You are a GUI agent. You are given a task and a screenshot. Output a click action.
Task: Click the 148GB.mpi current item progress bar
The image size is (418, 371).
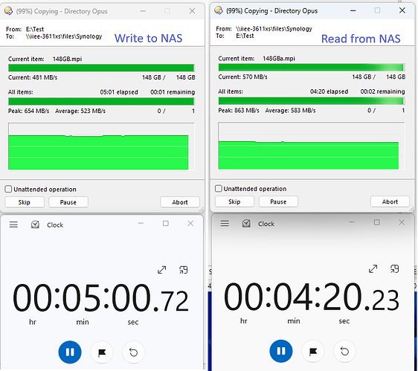[101, 68]
